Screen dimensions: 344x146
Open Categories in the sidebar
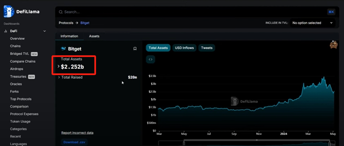18,129
